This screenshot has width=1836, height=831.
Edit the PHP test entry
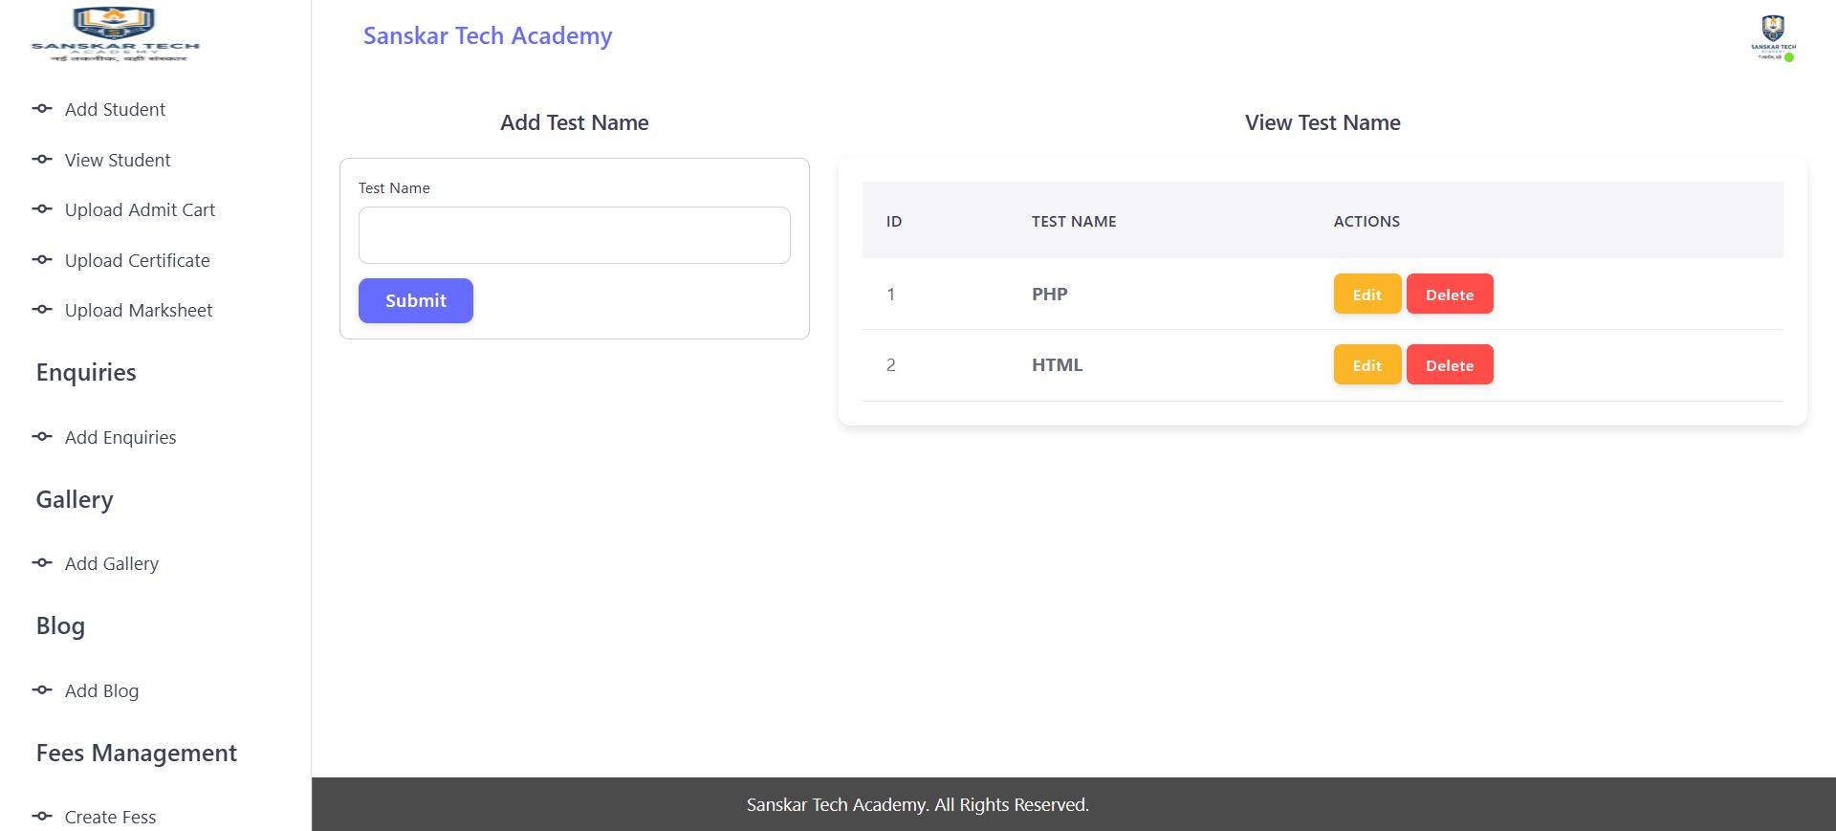[1366, 295]
